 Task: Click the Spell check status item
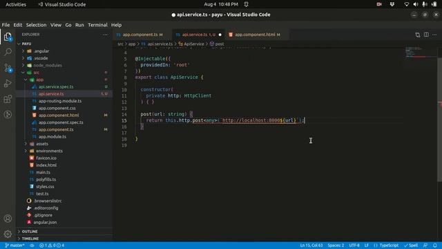tap(412, 246)
